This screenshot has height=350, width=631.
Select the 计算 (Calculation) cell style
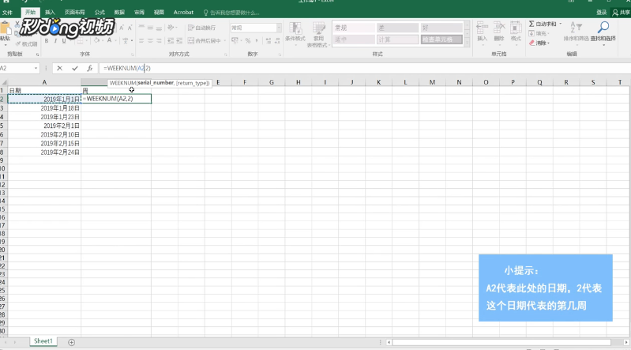point(397,40)
